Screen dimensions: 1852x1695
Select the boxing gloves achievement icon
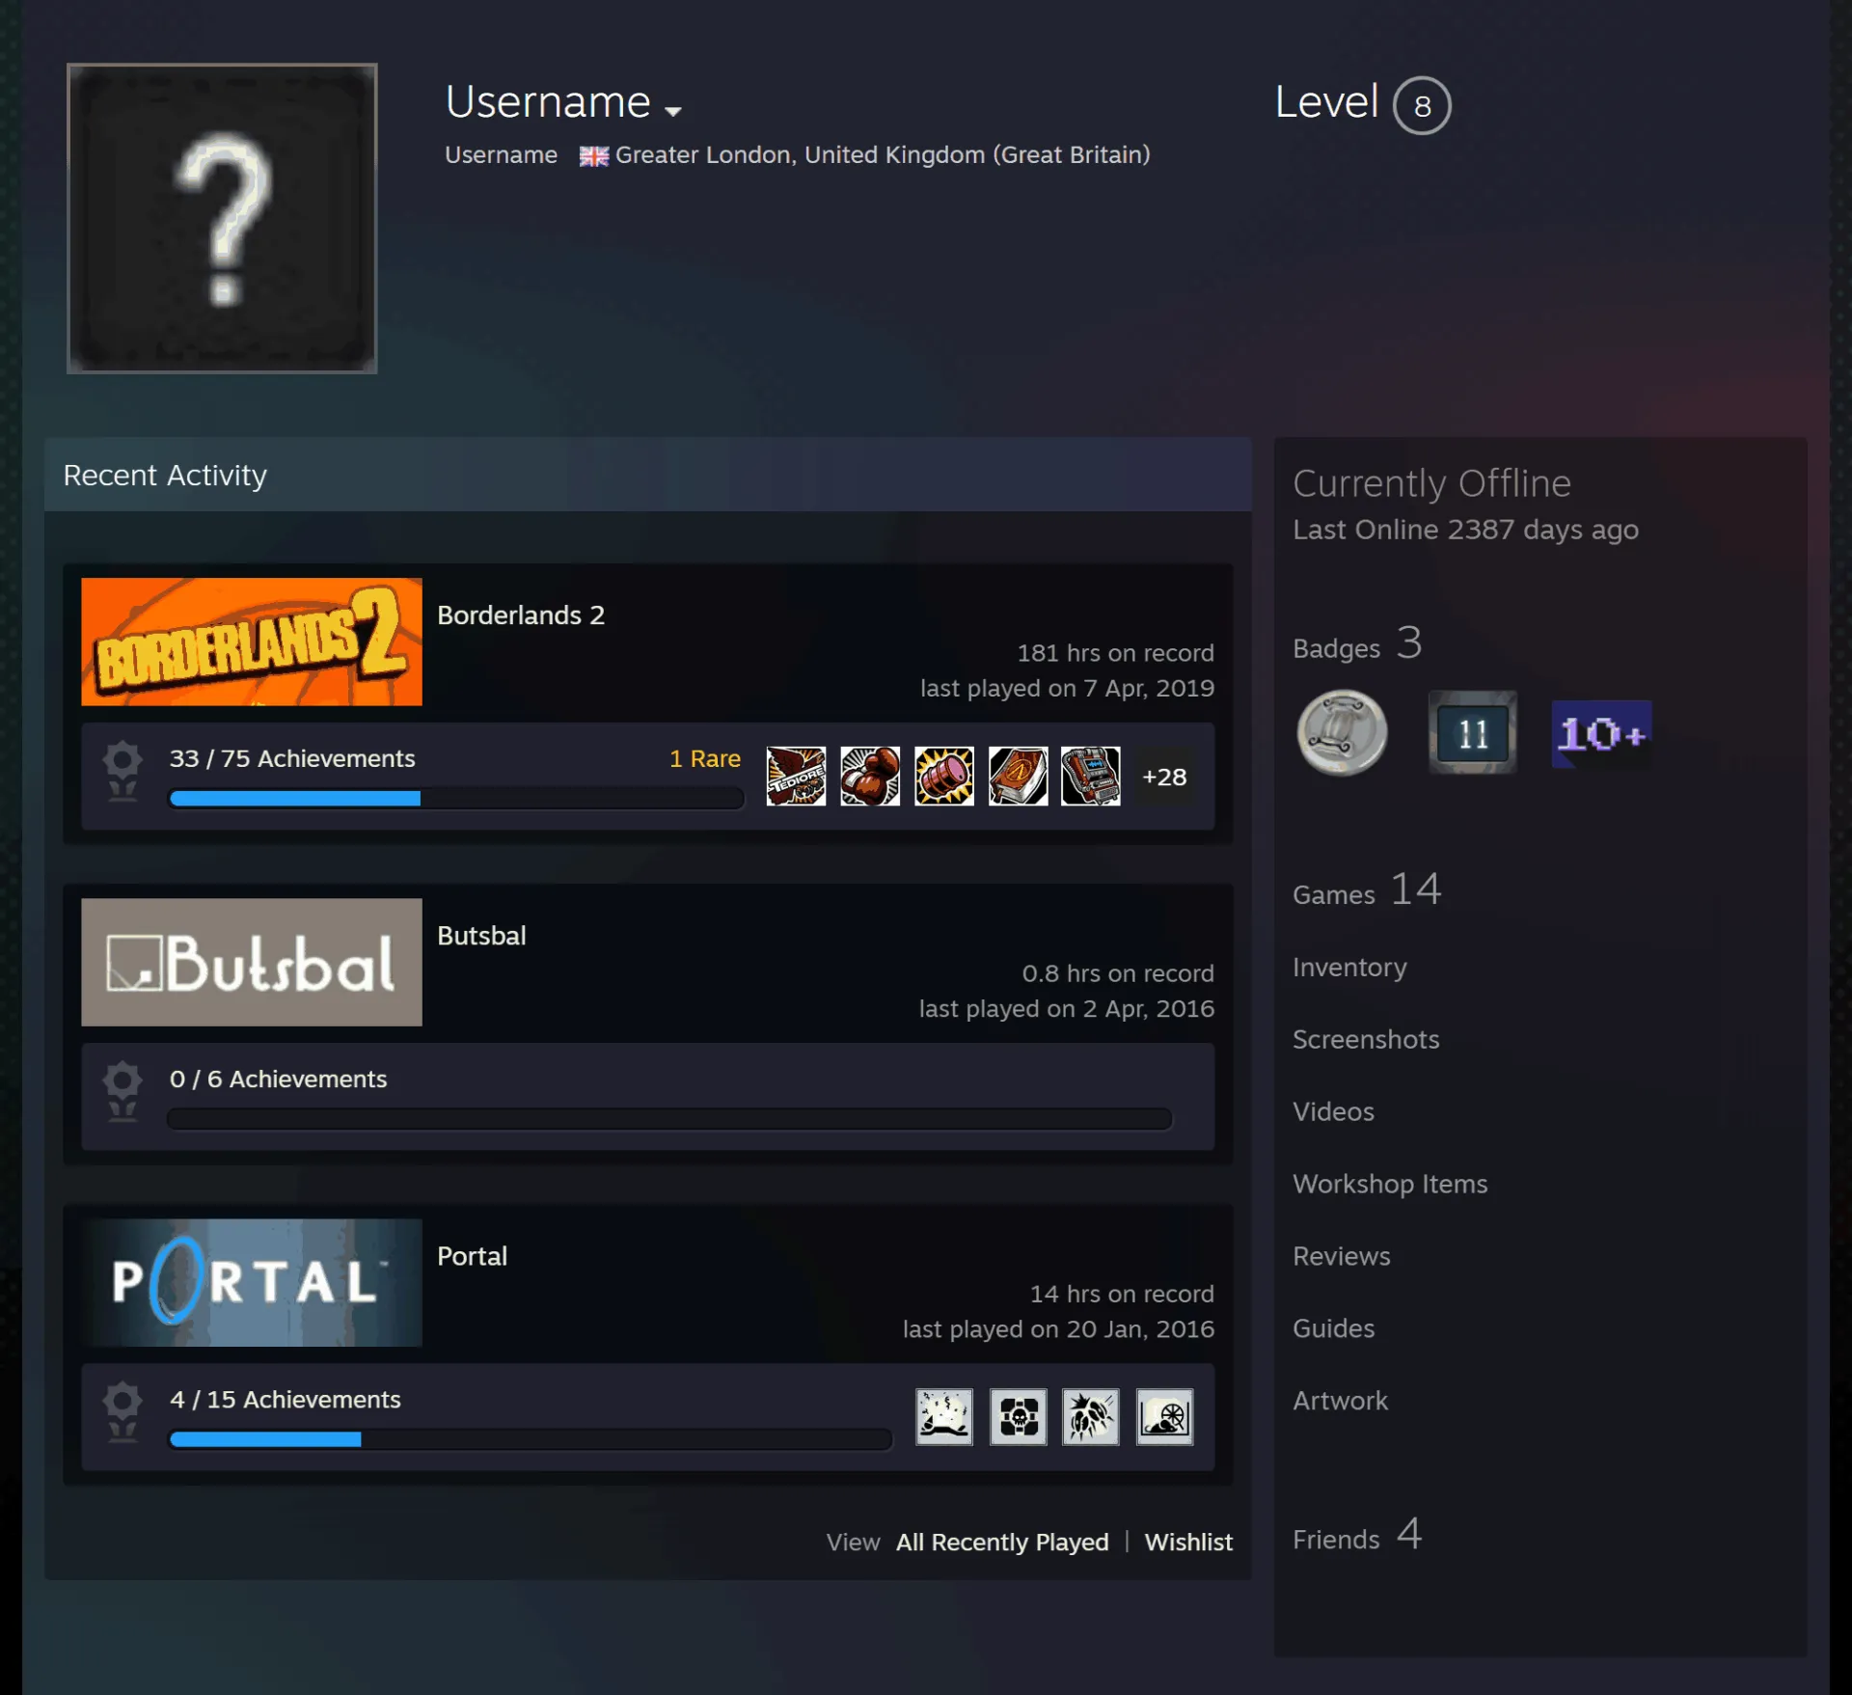869,776
